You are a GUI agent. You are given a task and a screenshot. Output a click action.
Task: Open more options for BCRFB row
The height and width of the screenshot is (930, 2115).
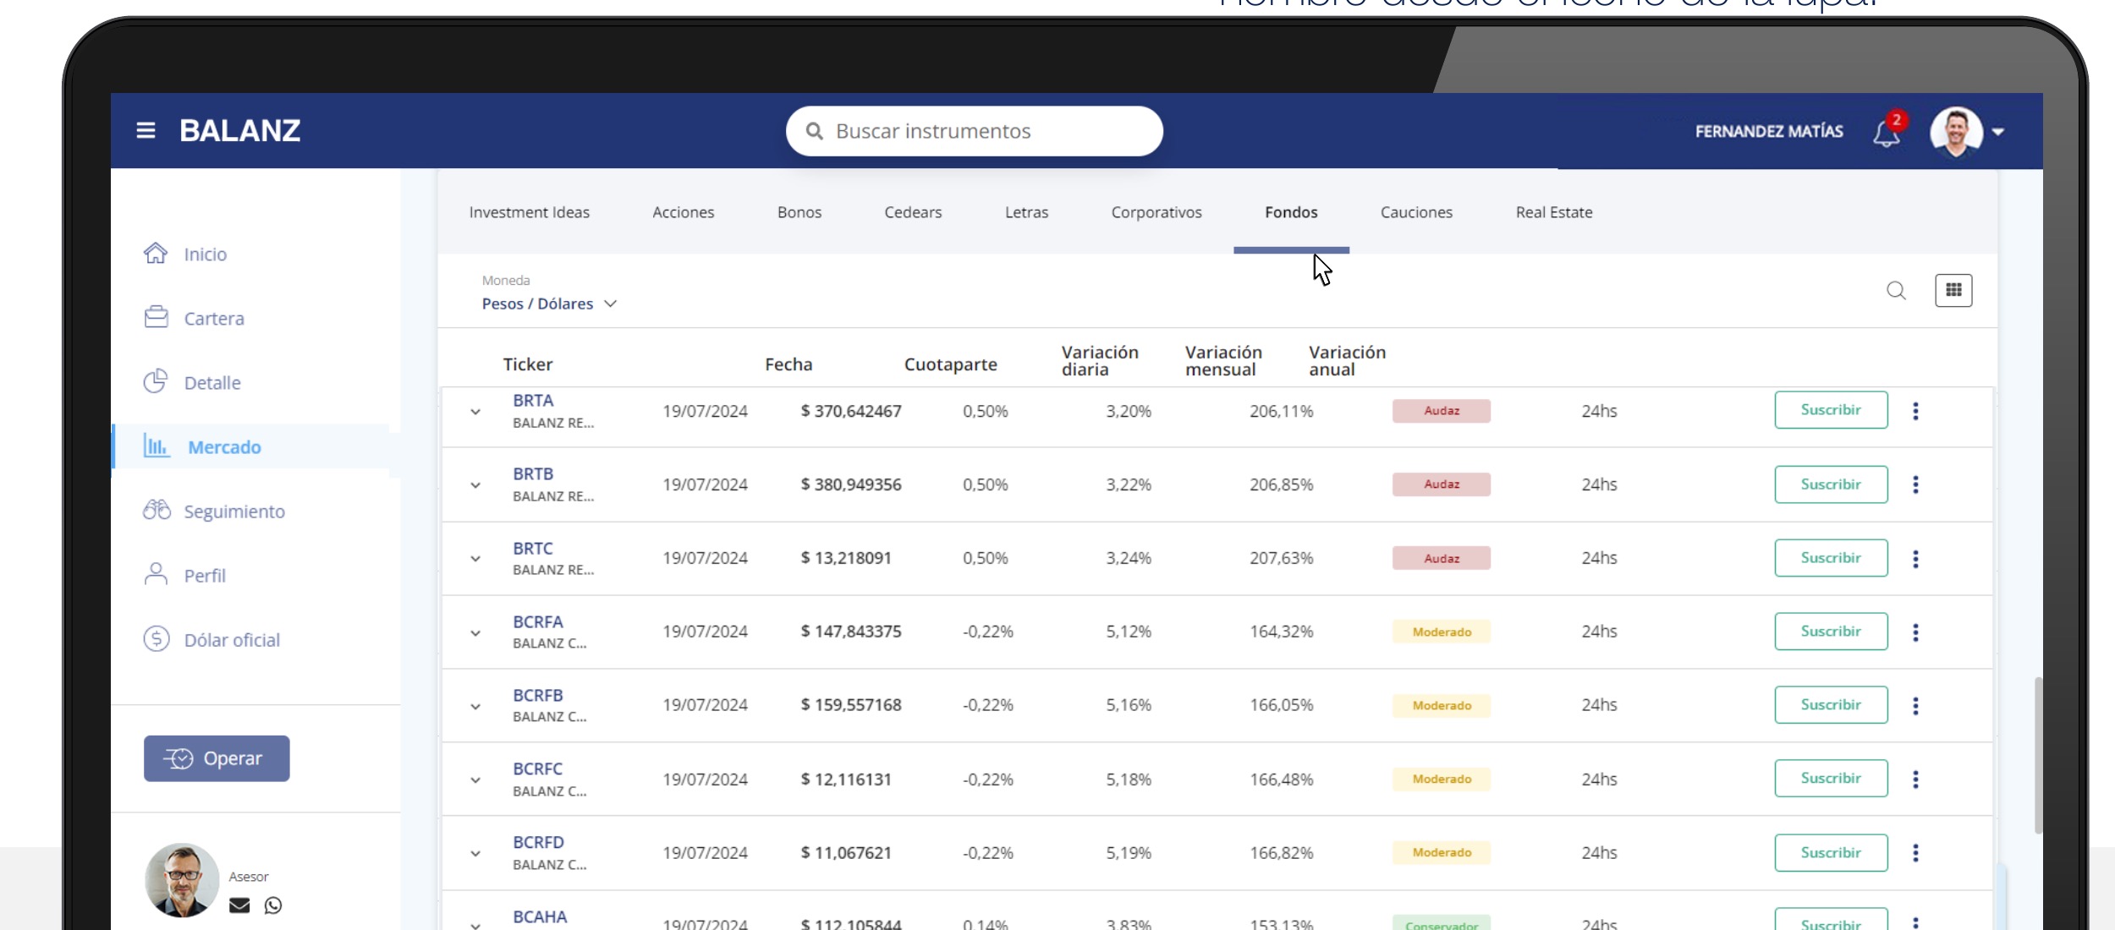click(1915, 706)
